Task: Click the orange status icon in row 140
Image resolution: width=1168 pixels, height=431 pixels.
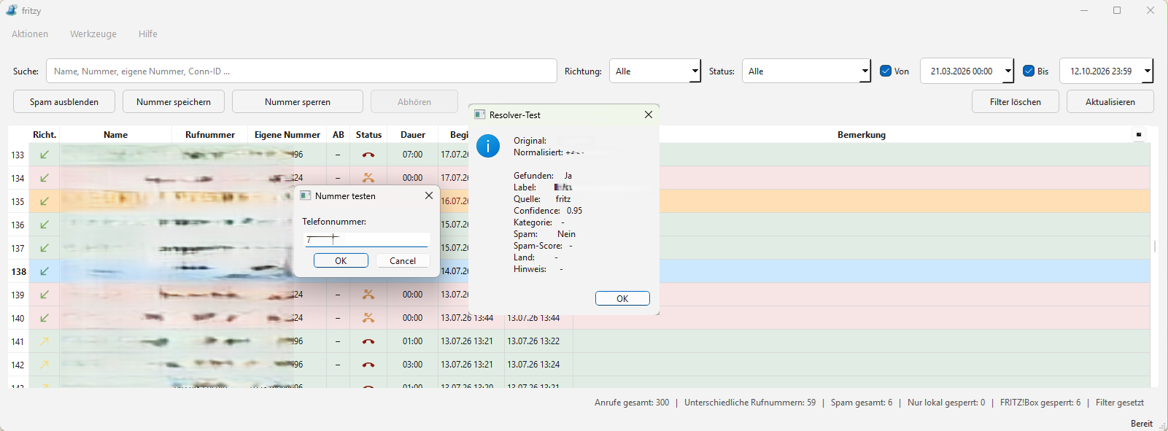Action: pos(368,318)
